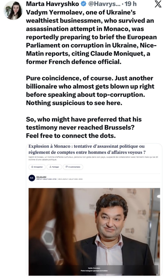Click the paragraph starting 'Pure coincidence'
The width and height of the screenshot is (166, 278).
(90, 90)
